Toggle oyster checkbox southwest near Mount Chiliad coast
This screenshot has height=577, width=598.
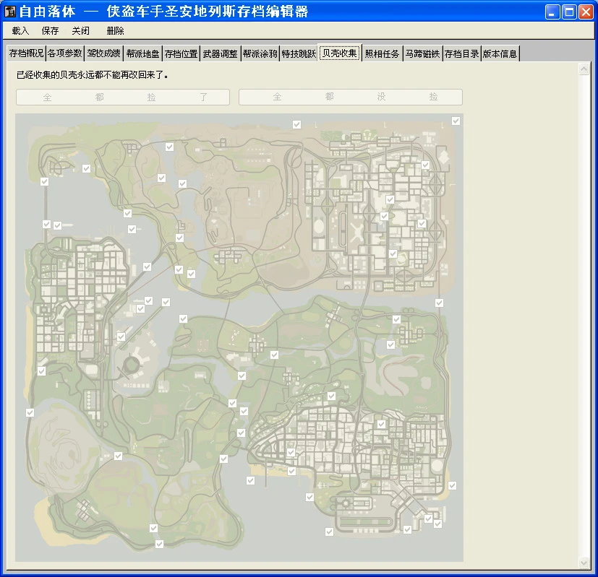pyautogui.click(x=118, y=456)
